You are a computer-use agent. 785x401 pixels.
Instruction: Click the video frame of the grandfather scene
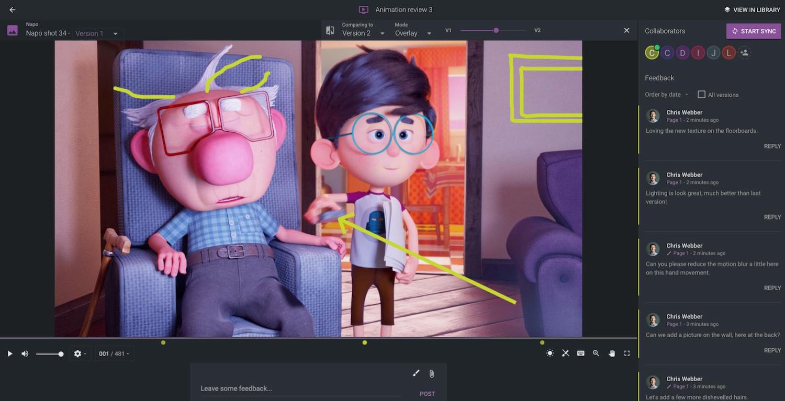pyautogui.click(x=318, y=189)
